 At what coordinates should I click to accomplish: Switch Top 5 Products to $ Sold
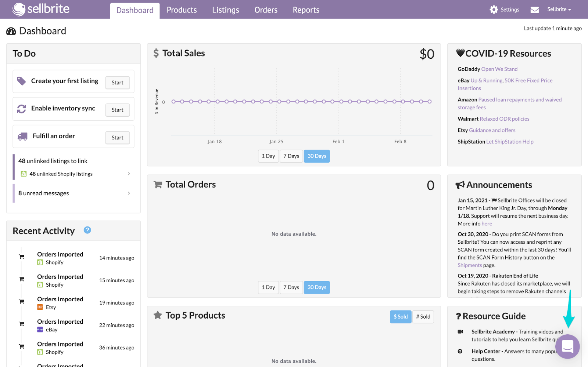[401, 317]
